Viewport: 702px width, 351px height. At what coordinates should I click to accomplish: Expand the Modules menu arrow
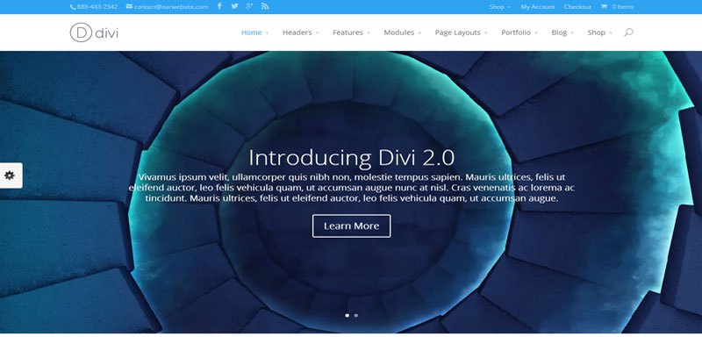click(x=419, y=32)
